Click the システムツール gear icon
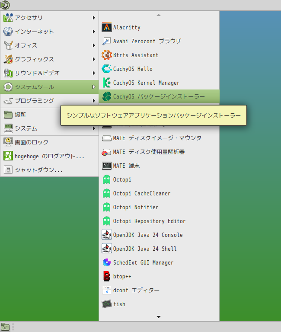The image size is (281, 332). pyautogui.click(x=8, y=87)
